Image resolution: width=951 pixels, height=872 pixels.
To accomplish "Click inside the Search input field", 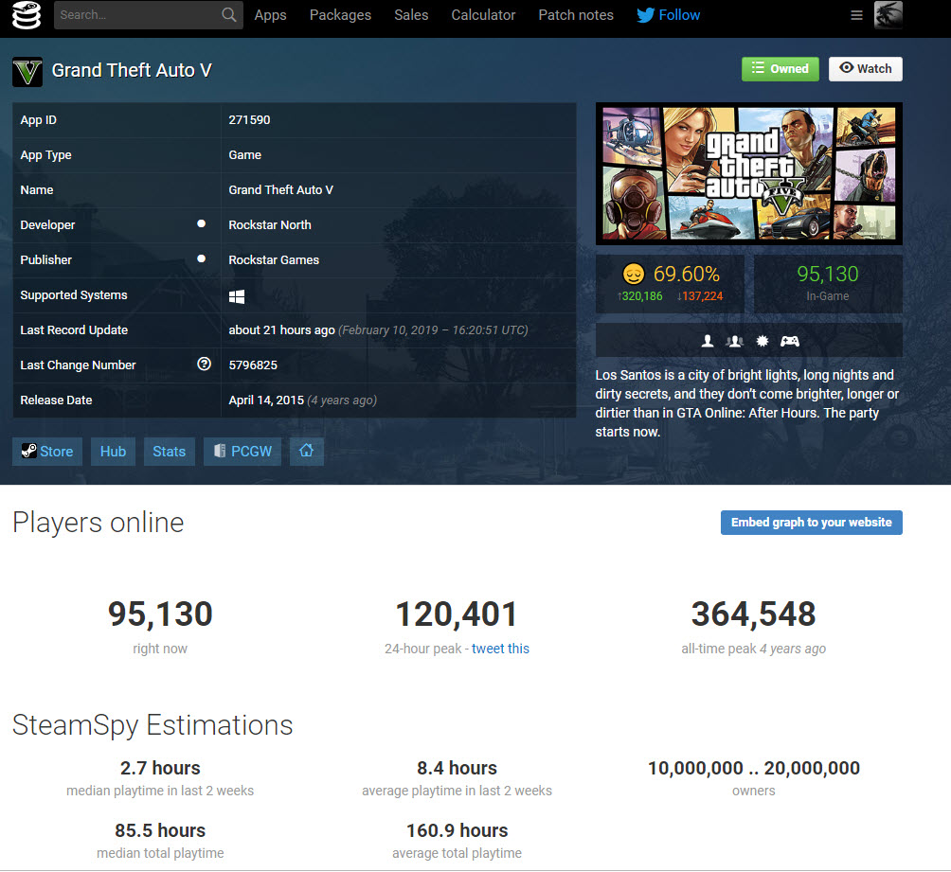I will (x=135, y=15).
